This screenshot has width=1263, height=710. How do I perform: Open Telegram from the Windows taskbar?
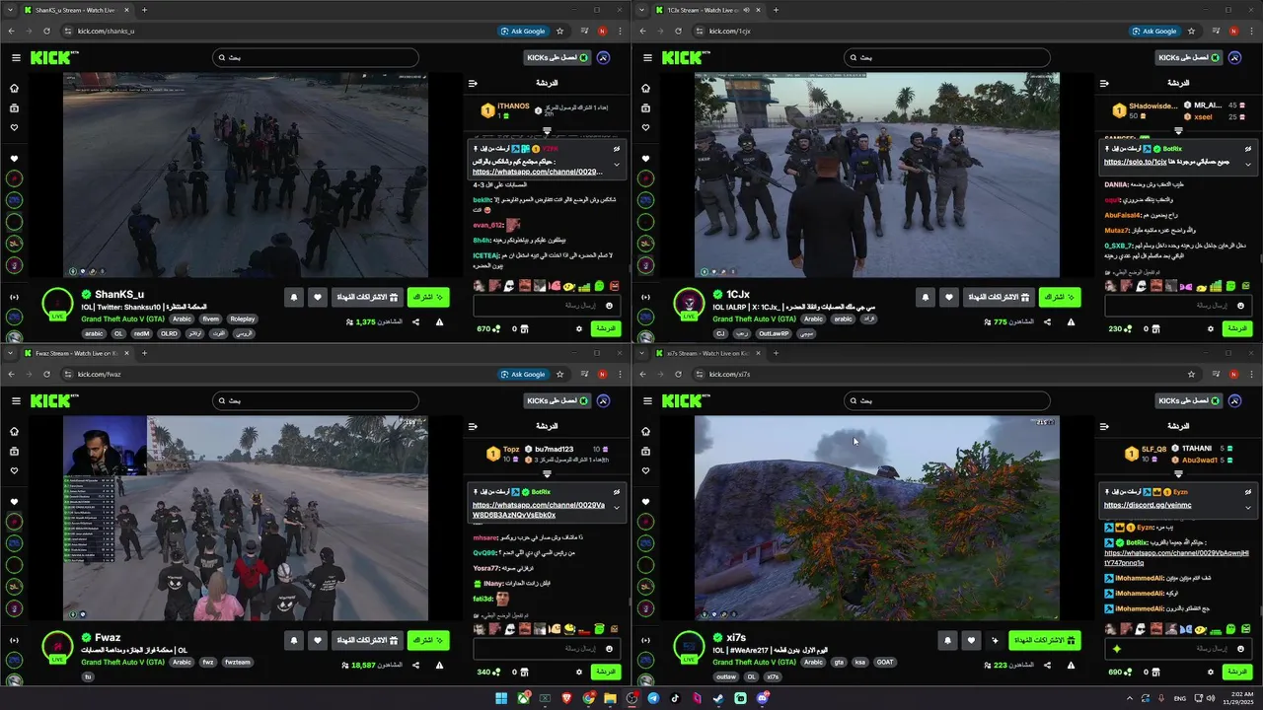[x=653, y=698]
